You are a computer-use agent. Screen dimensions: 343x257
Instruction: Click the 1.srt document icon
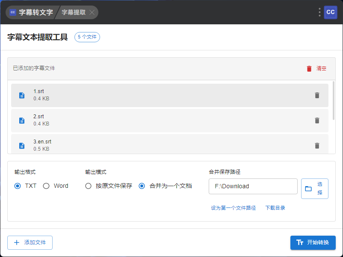[x=22, y=95]
